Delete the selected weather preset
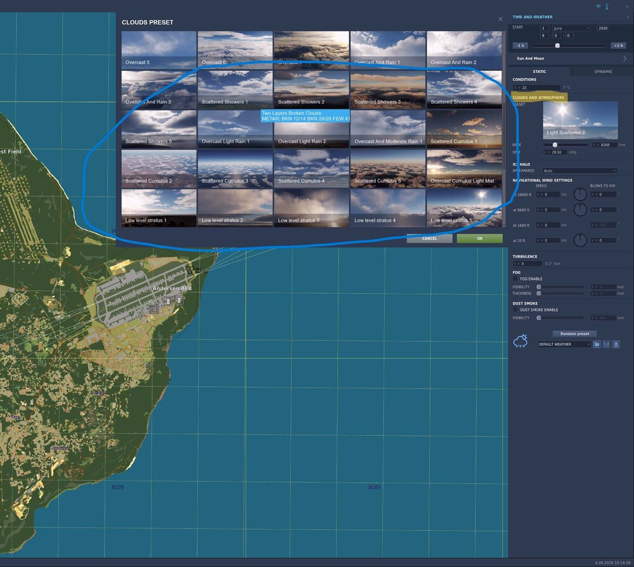The image size is (634, 567). [616, 344]
